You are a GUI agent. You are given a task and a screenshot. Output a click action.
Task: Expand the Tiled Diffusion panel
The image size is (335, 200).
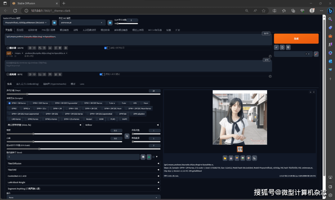[83, 163]
